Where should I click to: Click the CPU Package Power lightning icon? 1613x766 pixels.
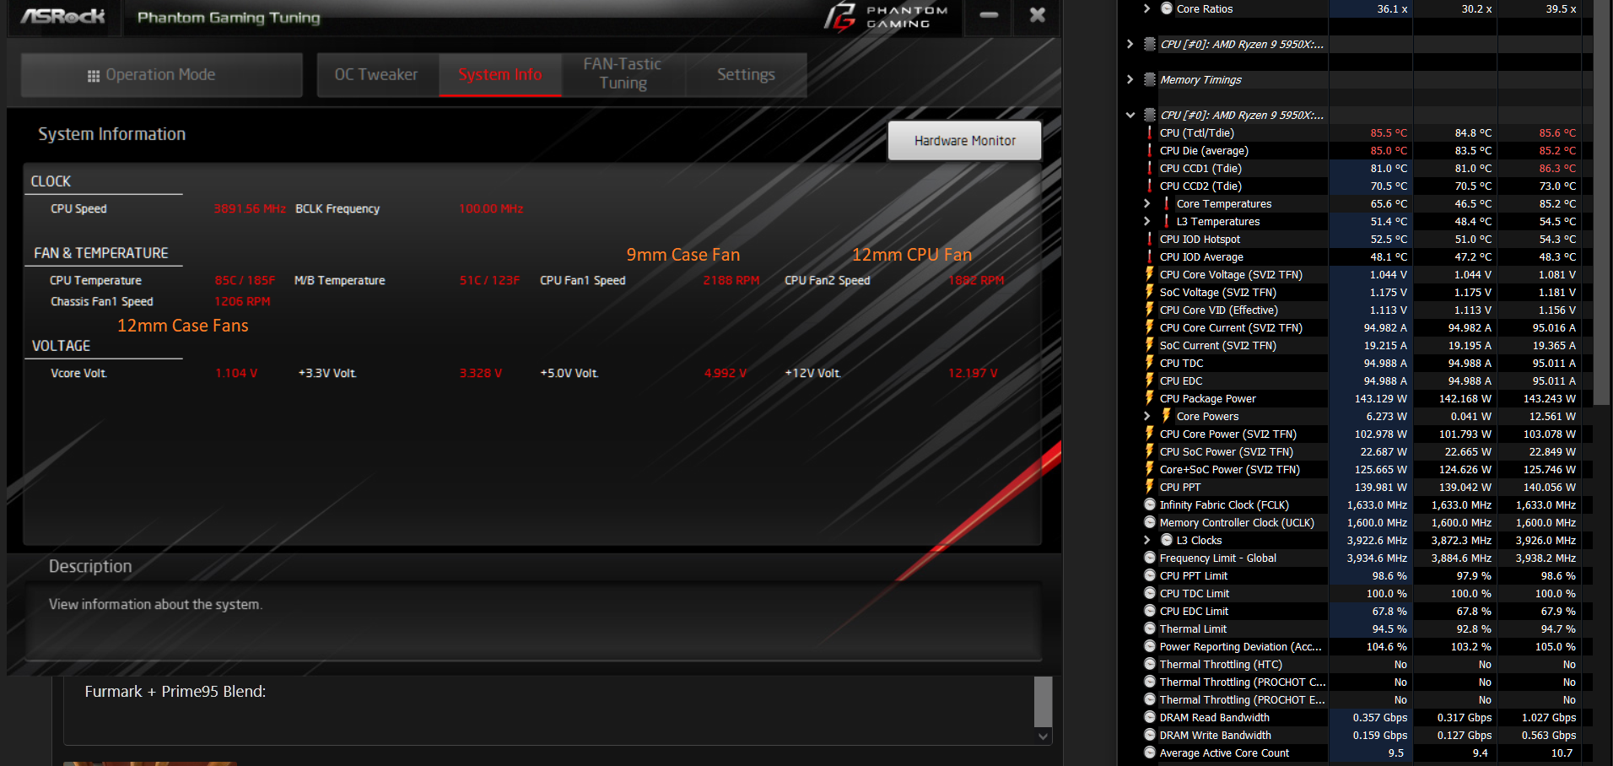click(x=1149, y=398)
